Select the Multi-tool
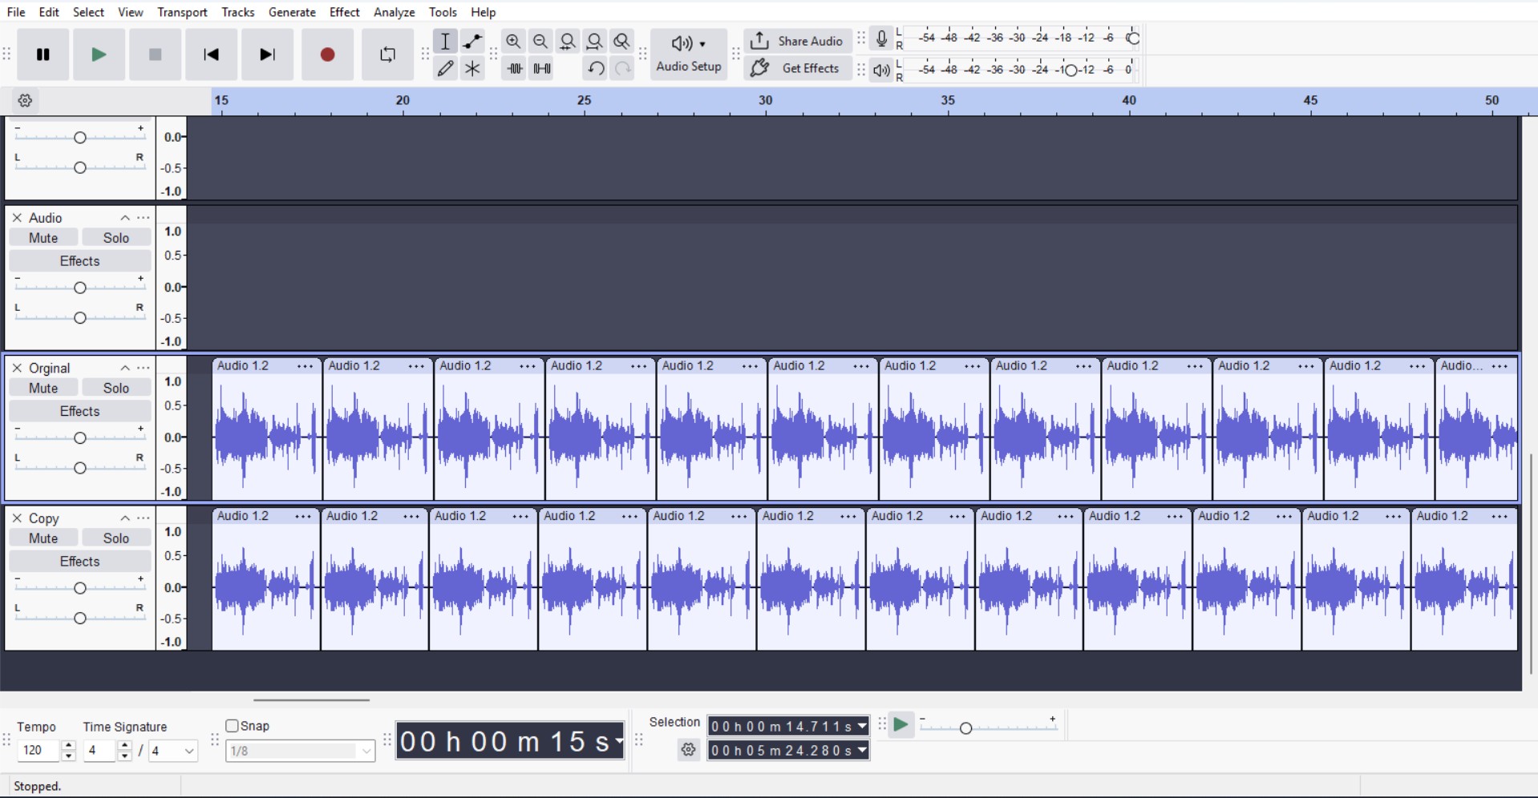This screenshot has height=798, width=1538. pyautogui.click(x=472, y=68)
